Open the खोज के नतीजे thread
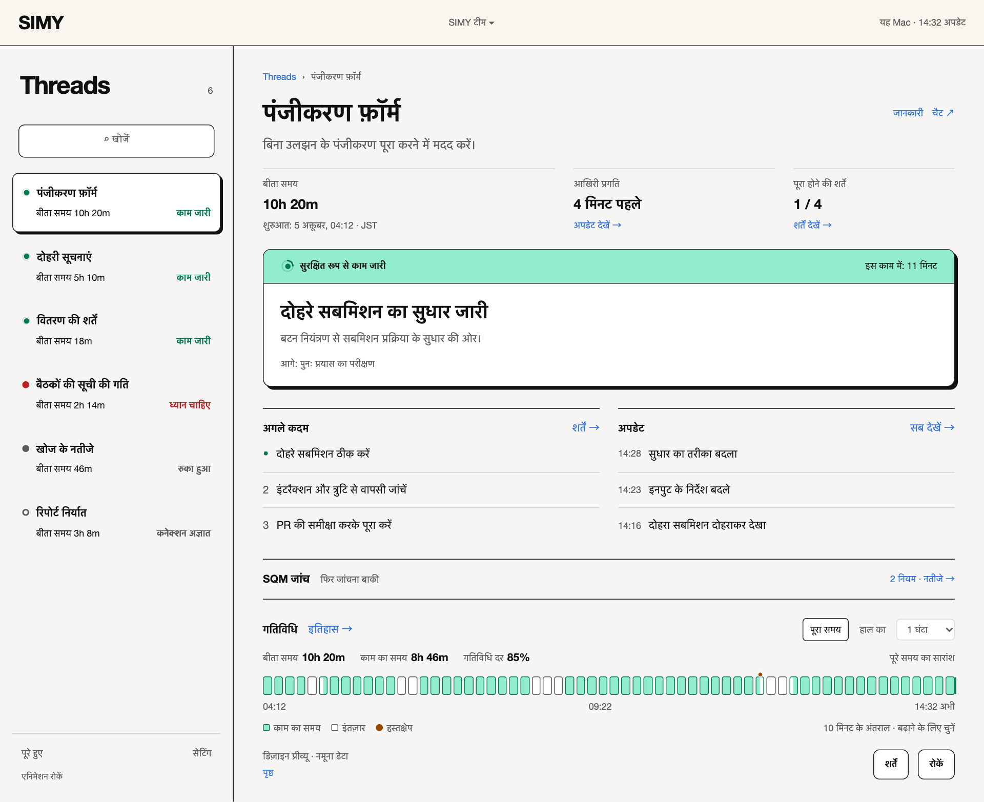 [117, 459]
